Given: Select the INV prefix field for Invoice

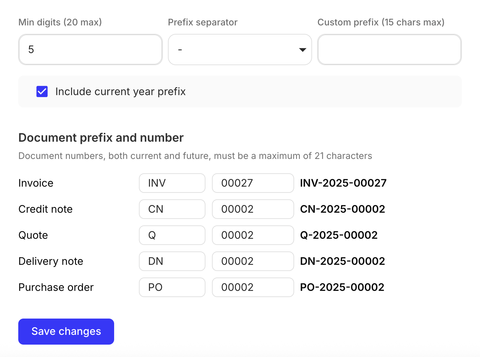Looking at the screenshot, I should tap(172, 183).
